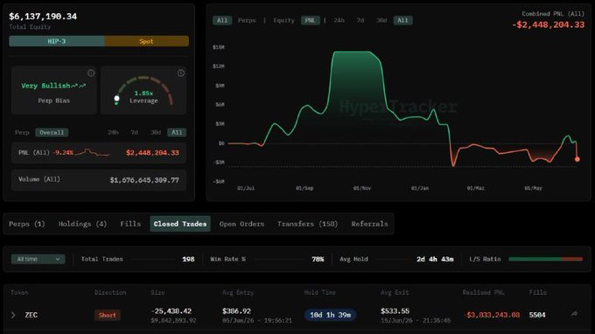Image resolution: width=595 pixels, height=334 pixels.
Task: Set chart range to All
Action: [x=402, y=20]
